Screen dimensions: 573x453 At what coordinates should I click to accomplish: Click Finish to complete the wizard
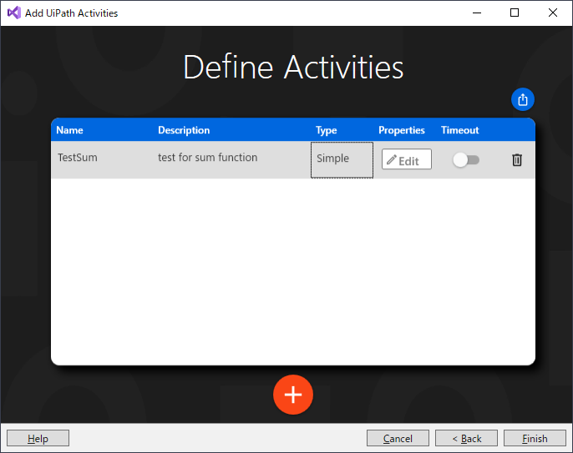coord(535,438)
